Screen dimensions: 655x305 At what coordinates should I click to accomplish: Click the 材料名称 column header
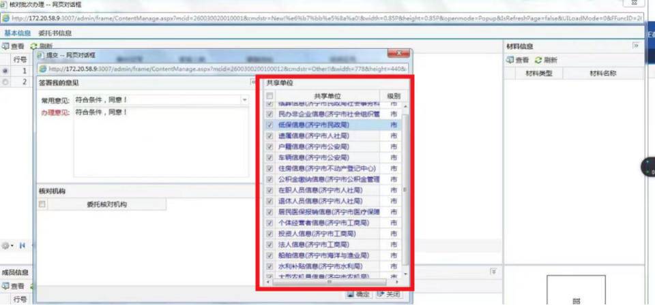(603, 74)
